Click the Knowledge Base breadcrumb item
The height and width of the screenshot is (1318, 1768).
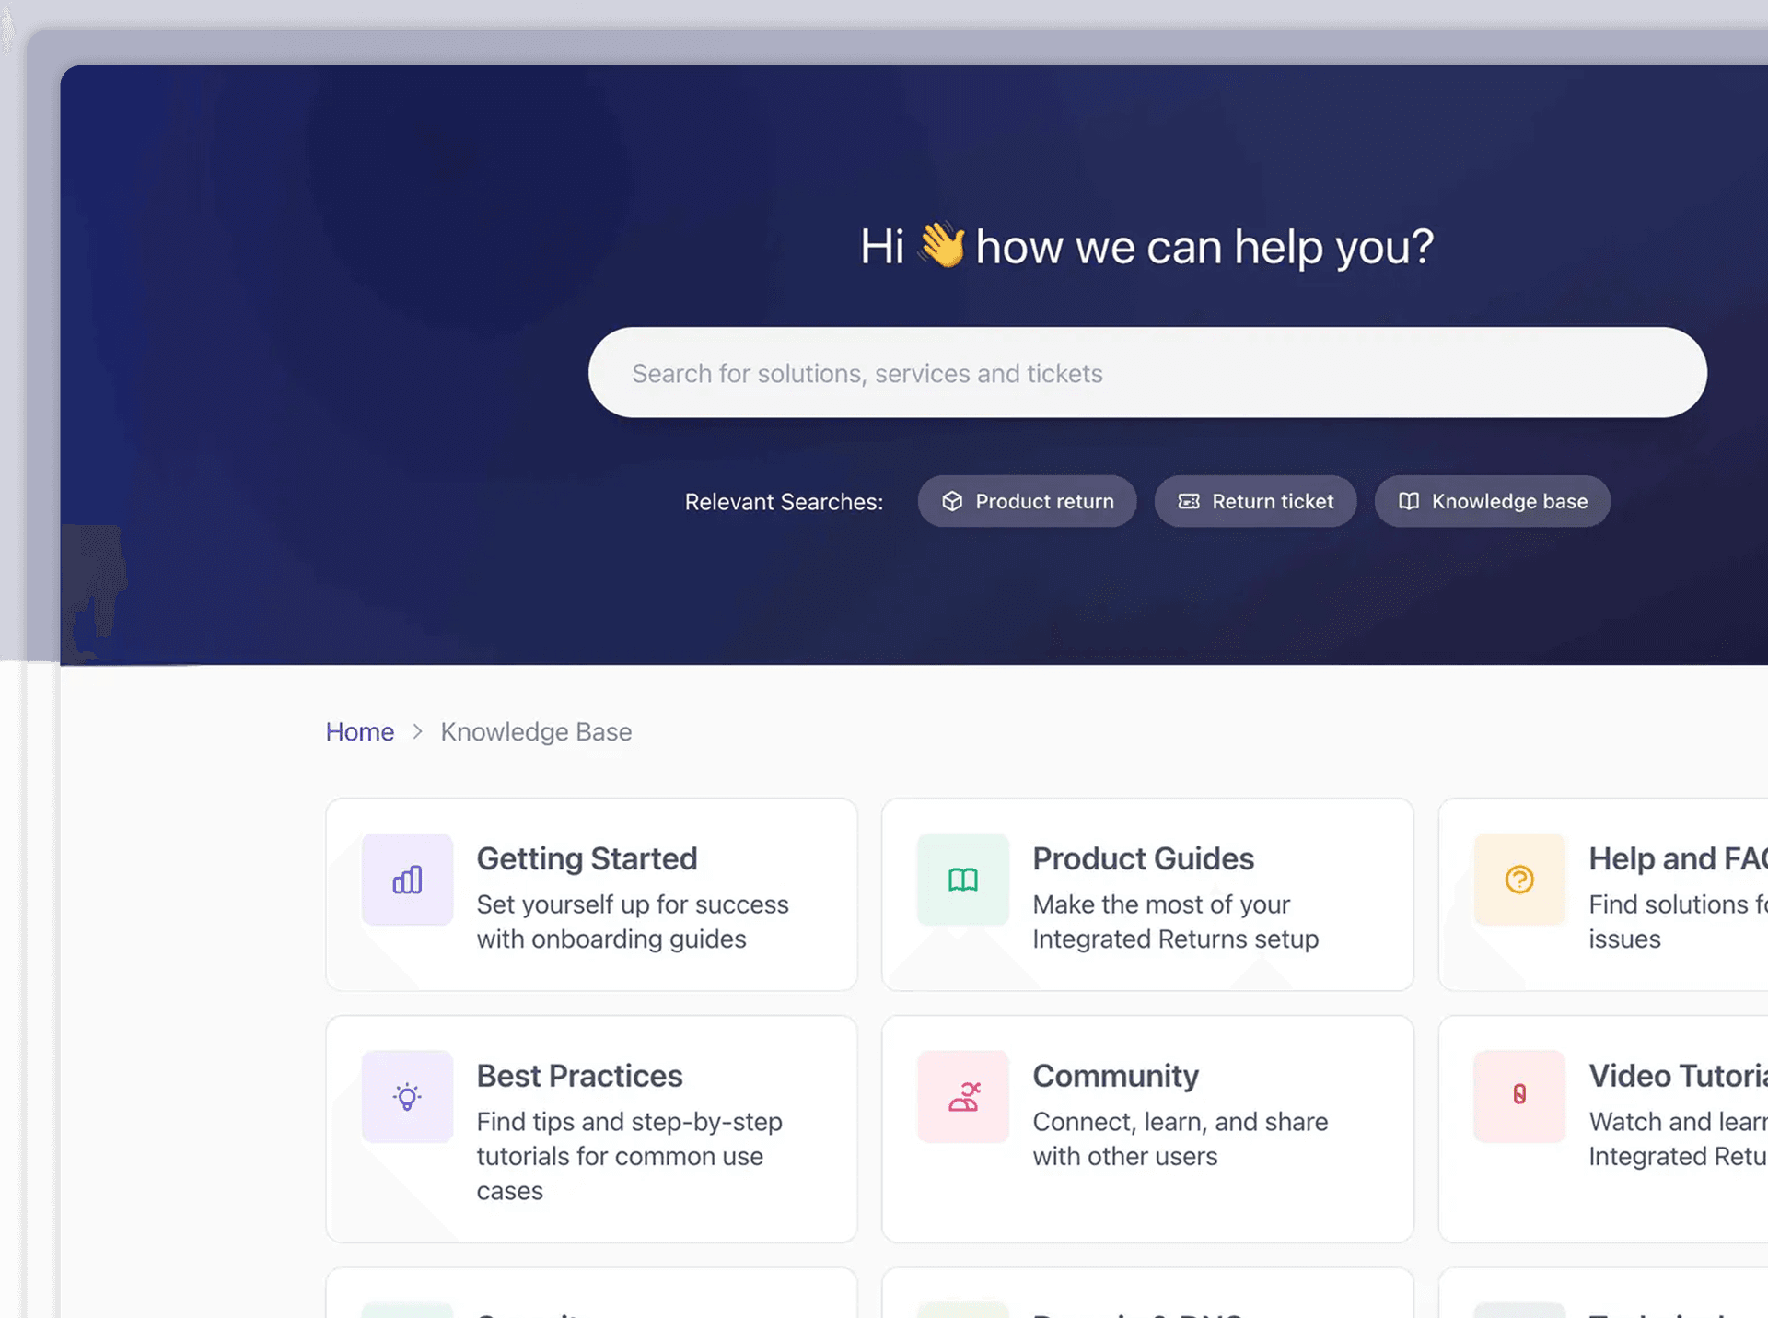536,731
